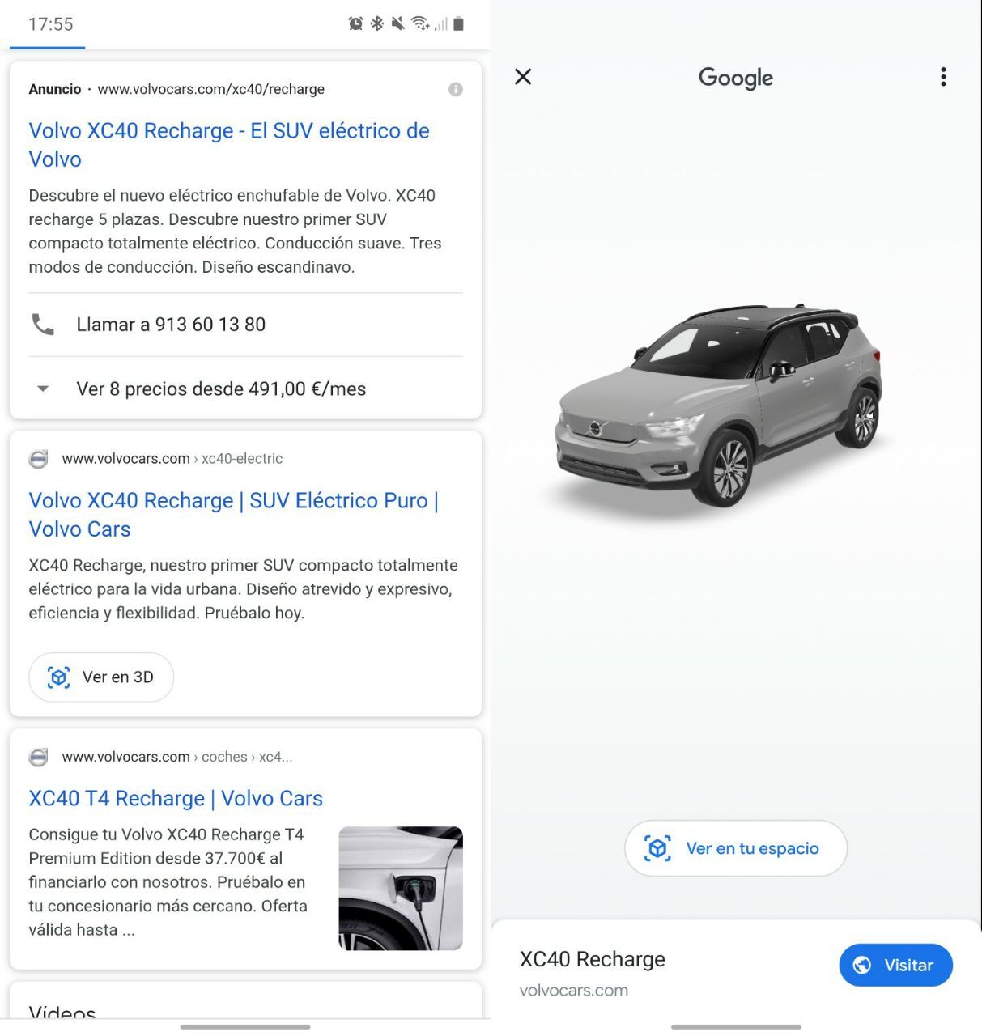Tap the Volvo favicon beside coches result

39,758
